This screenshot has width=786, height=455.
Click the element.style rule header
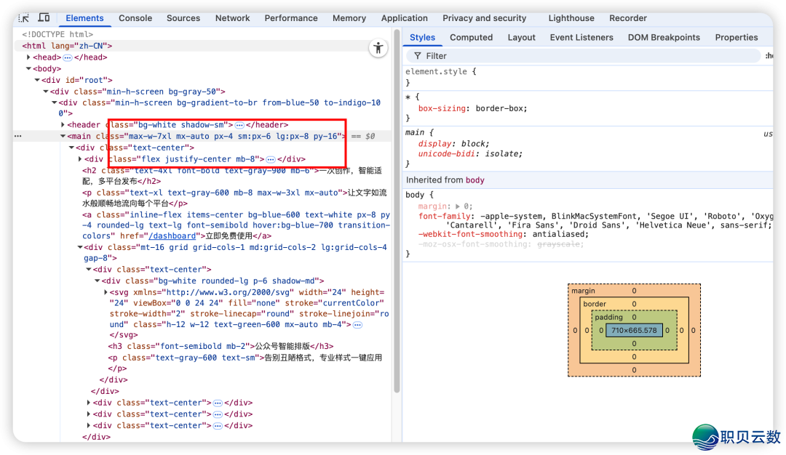440,71
